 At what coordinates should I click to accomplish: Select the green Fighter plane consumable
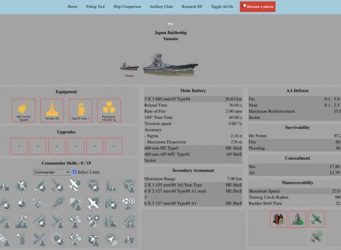pos(316,219)
